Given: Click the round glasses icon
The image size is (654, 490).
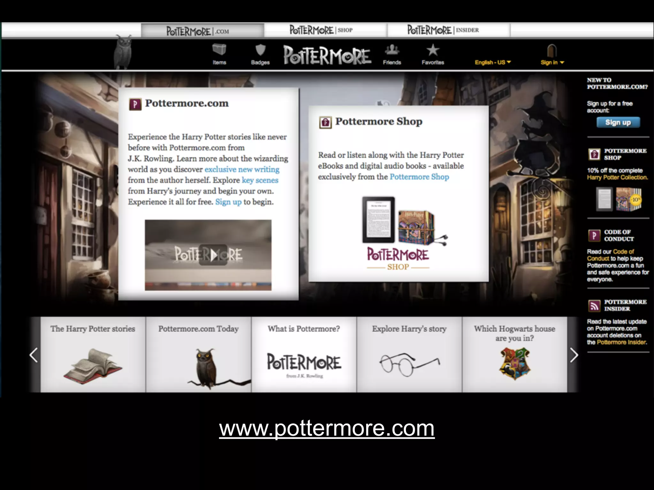Looking at the screenshot, I should click(x=410, y=364).
